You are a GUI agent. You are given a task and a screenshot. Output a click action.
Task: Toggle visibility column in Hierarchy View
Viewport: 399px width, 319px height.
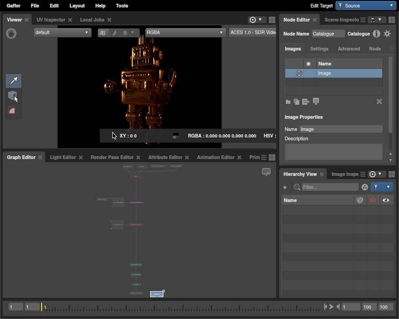[386, 200]
